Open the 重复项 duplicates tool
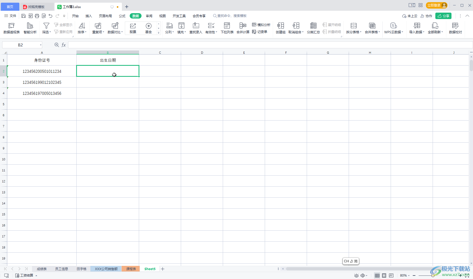 98,28
